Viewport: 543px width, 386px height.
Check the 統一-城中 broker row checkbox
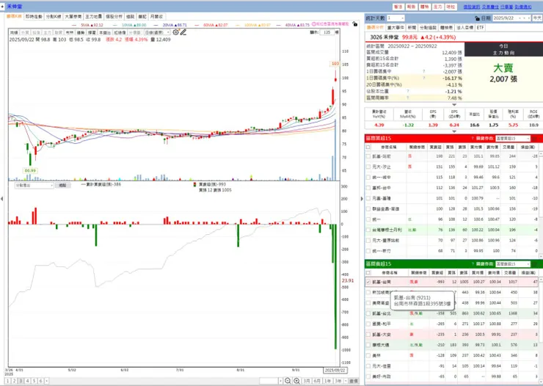(x=368, y=178)
